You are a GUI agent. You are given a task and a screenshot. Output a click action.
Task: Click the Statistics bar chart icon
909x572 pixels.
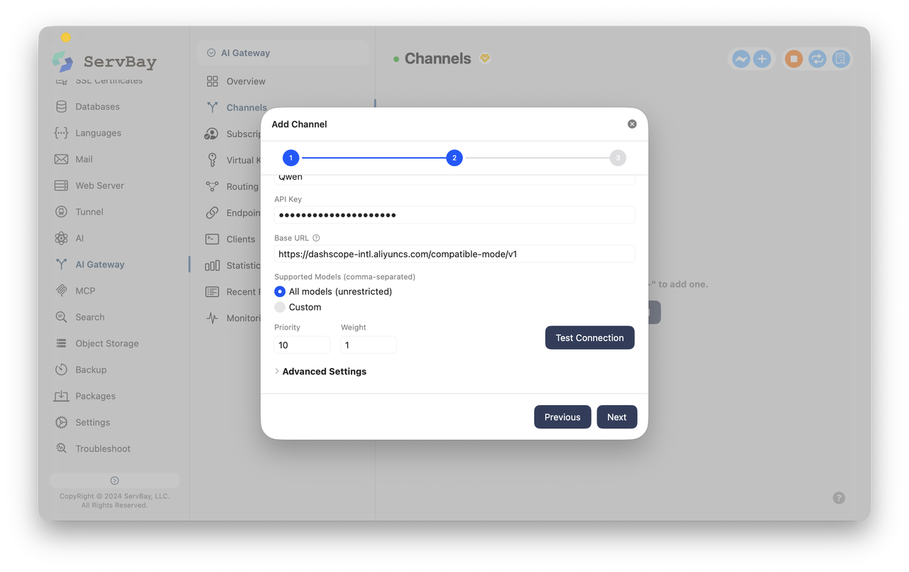[212, 265]
